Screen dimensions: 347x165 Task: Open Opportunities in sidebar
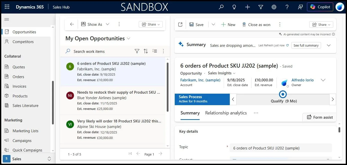point(26,32)
